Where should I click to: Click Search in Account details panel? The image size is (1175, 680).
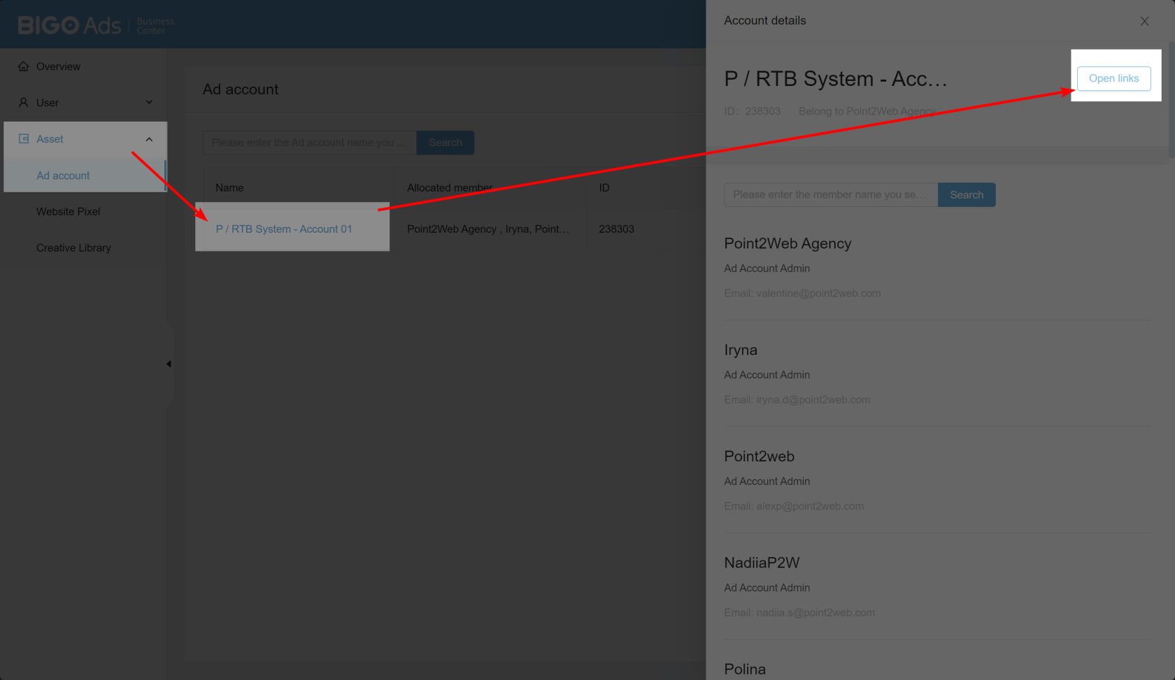(967, 195)
